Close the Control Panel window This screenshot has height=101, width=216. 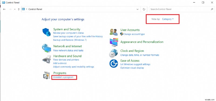[x=212, y=2]
